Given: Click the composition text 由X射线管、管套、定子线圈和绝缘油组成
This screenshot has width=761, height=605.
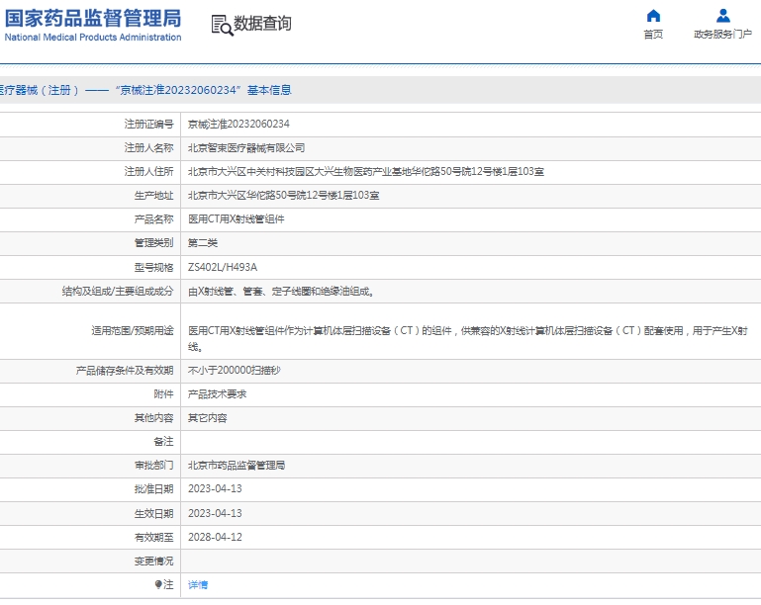Looking at the screenshot, I should click(280, 292).
